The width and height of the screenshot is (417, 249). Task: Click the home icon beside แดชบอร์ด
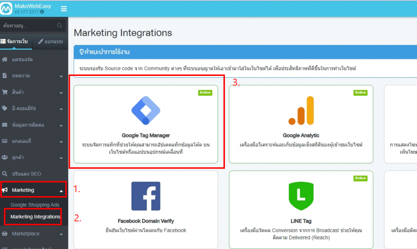[x=5, y=59]
